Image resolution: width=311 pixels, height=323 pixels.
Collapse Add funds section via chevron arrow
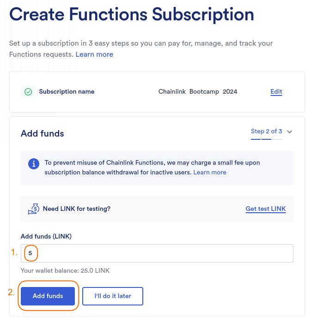pos(290,132)
